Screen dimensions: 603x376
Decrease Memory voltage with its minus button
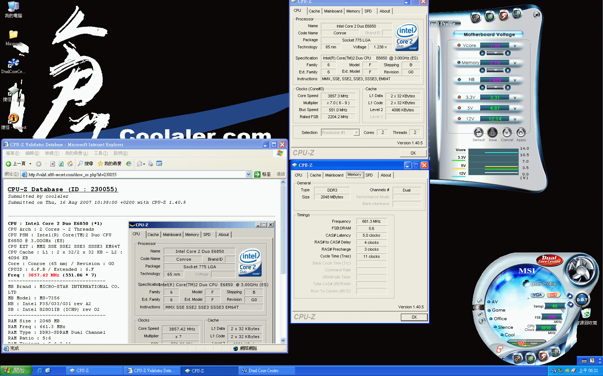pyautogui.click(x=482, y=70)
